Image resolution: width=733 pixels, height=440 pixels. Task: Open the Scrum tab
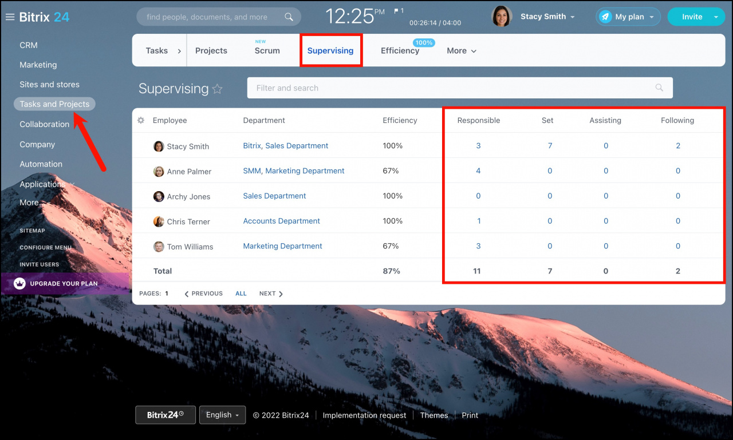[267, 51]
